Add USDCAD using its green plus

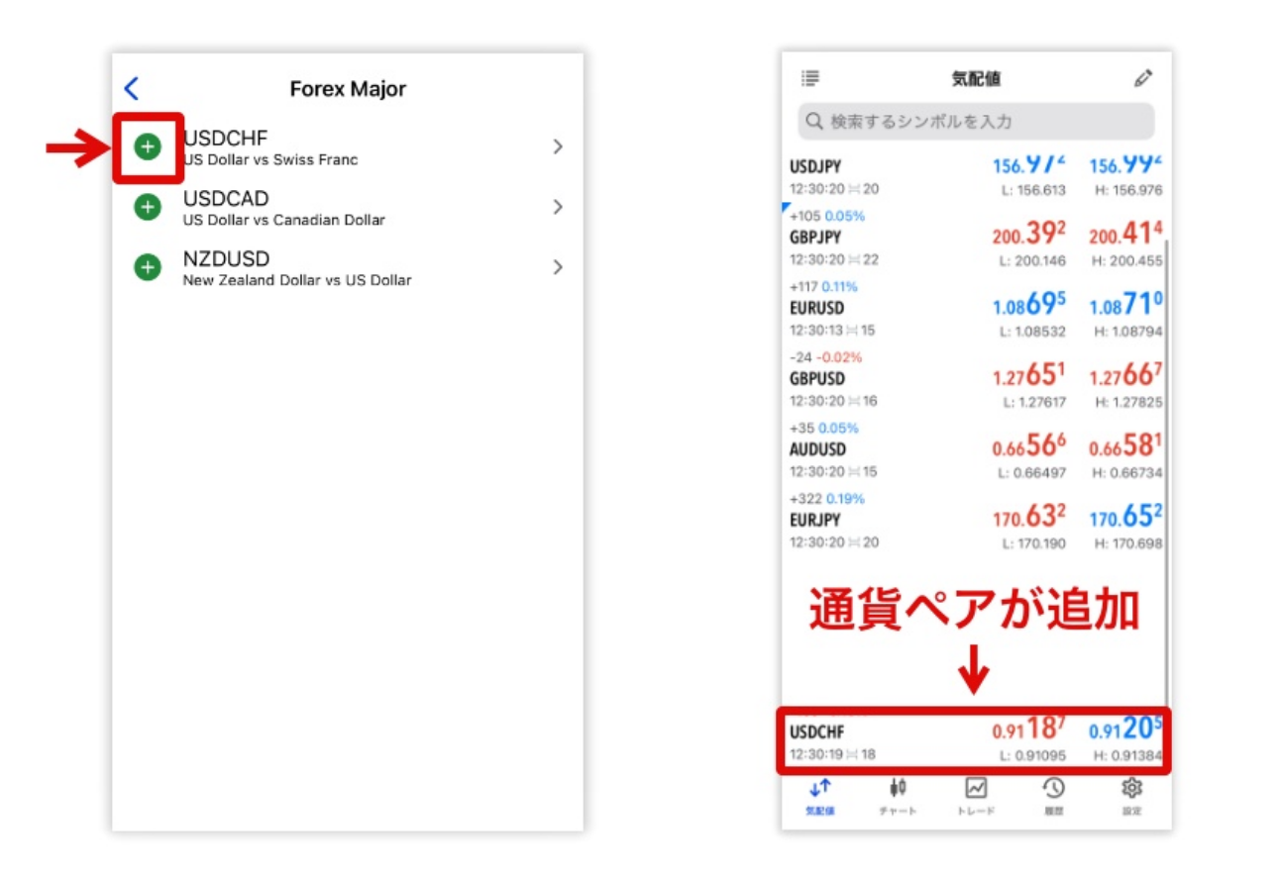(x=148, y=207)
